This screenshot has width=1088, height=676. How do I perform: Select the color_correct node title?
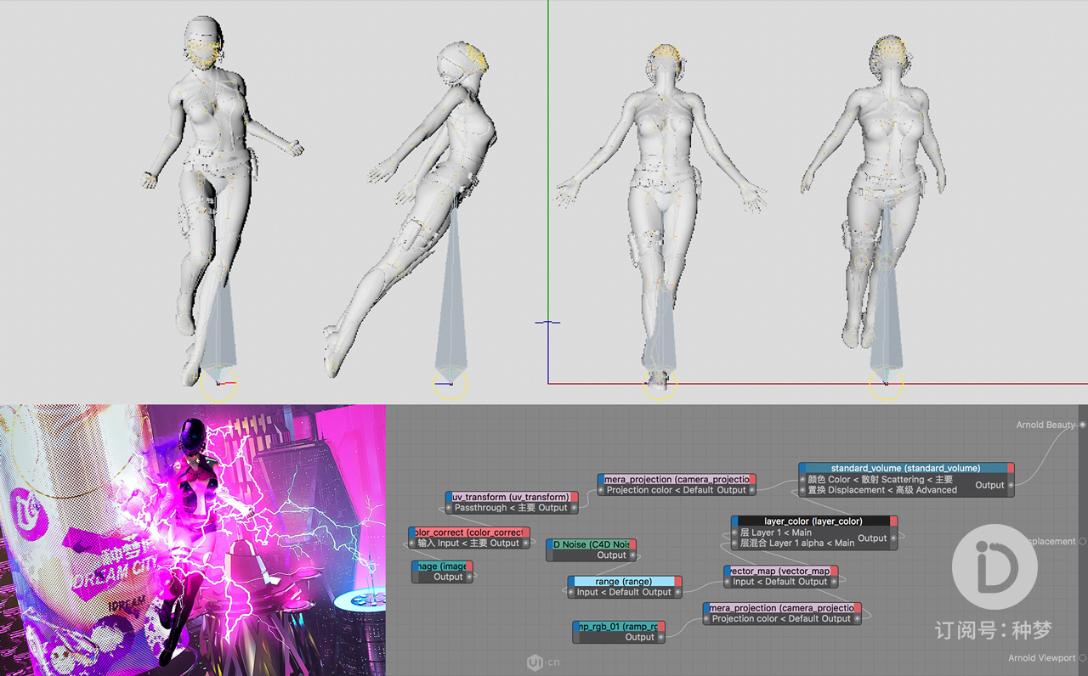(469, 532)
